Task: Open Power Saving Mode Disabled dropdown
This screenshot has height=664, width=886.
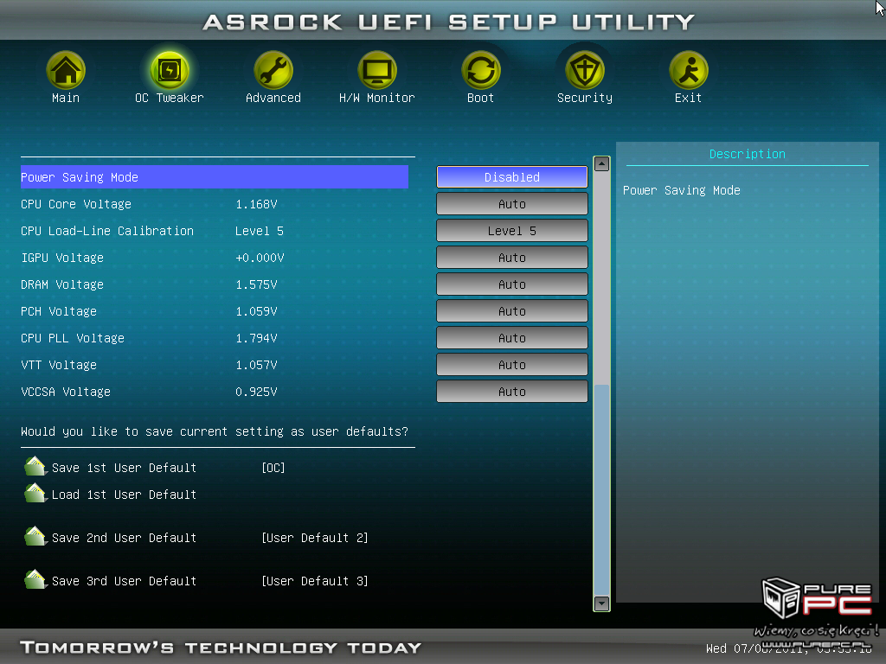Action: (x=512, y=177)
